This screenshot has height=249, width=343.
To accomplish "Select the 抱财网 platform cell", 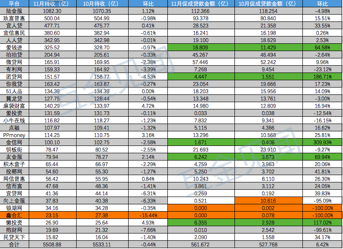I will click(14, 230).
